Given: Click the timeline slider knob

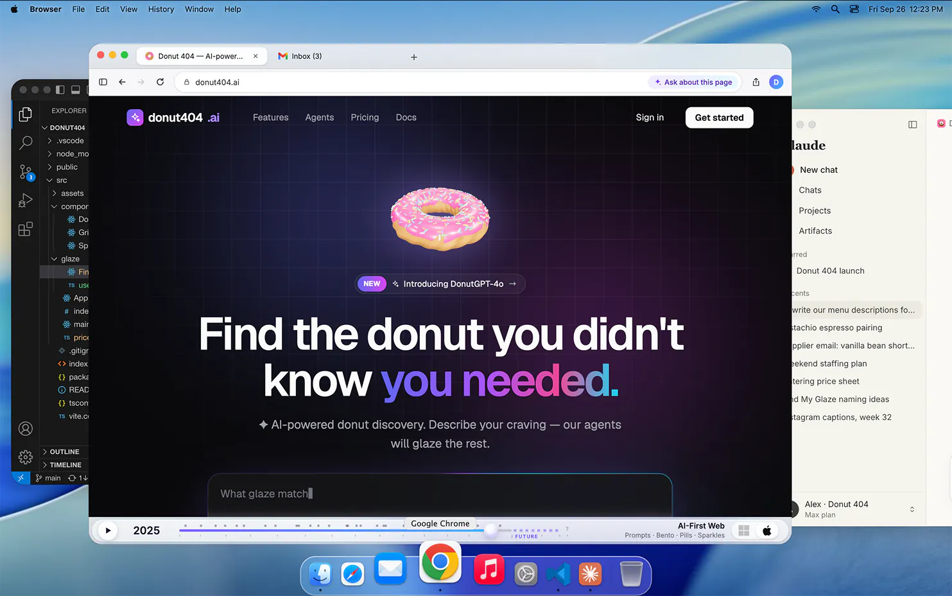Looking at the screenshot, I should 491,530.
